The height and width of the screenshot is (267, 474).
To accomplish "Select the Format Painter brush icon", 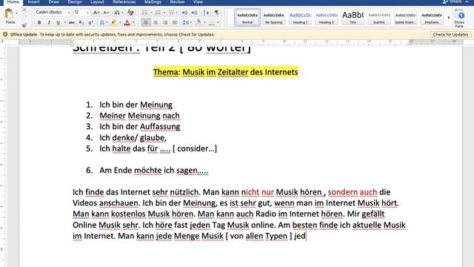I will pyautogui.click(x=24, y=24).
